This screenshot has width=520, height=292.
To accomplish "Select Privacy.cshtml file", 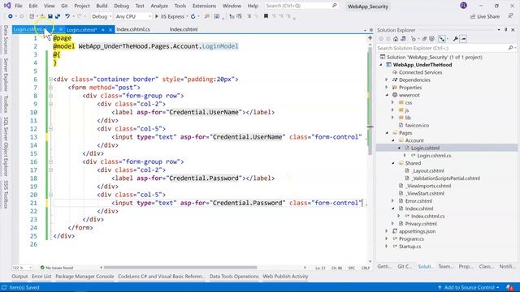I will pyautogui.click(x=421, y=224).
